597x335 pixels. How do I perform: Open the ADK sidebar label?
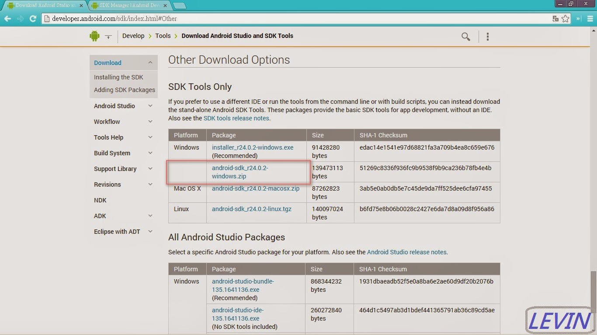pos(100,216)
